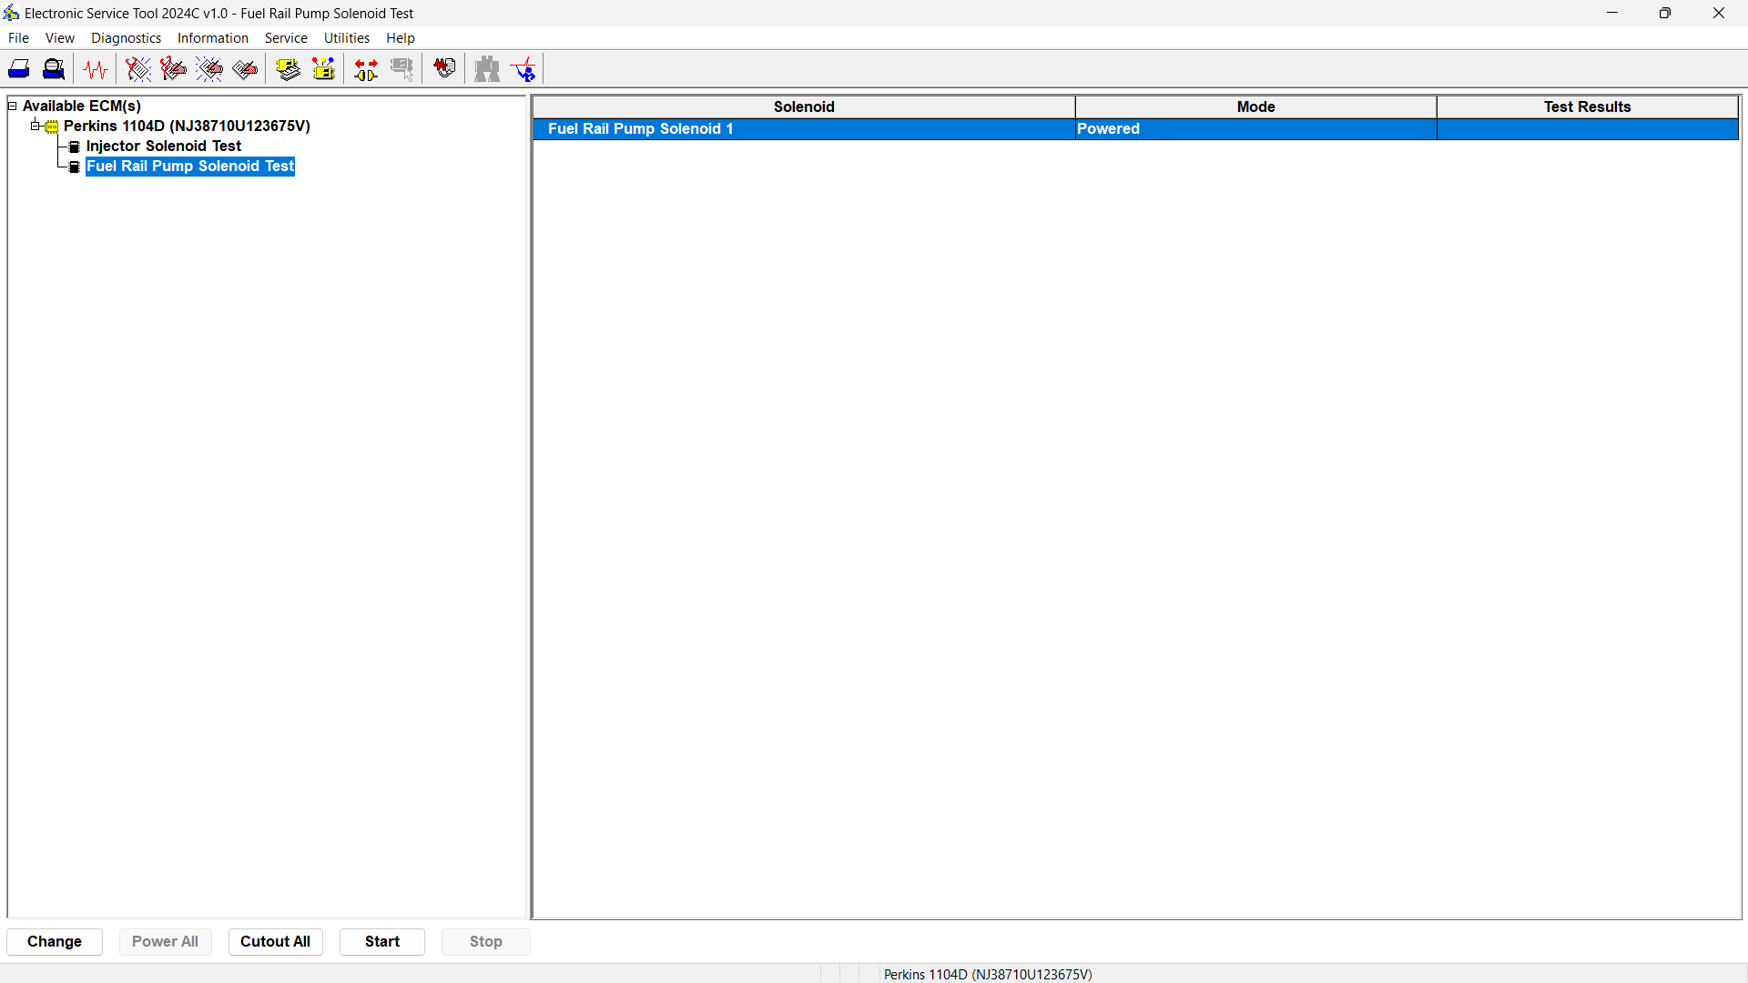Click the Connect/Disconnect red arrows icon
Viewport: 1748px width, 983px height.
pos(366,69)
